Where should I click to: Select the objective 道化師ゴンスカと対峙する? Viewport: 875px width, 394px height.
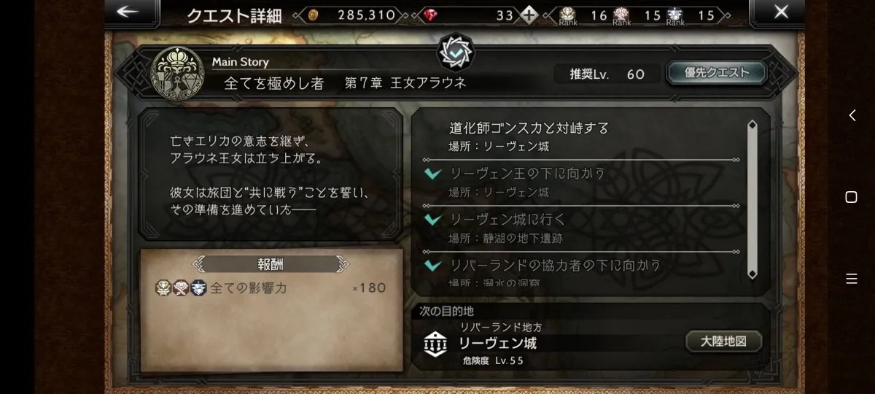[529, 128]
